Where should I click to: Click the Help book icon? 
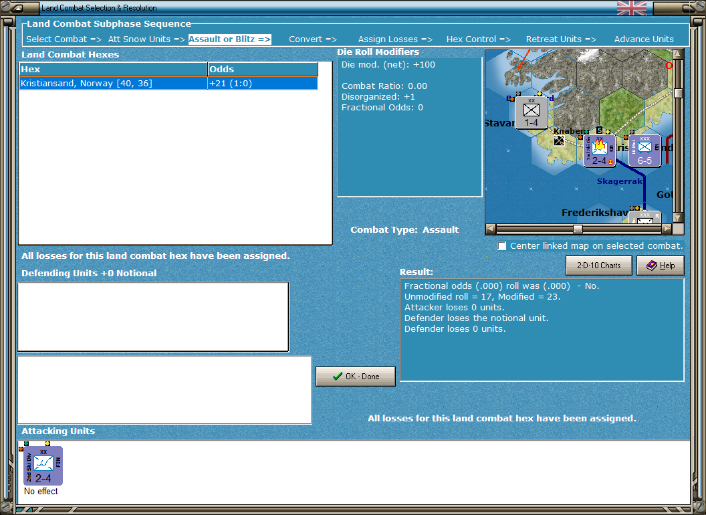click(652, 266)
